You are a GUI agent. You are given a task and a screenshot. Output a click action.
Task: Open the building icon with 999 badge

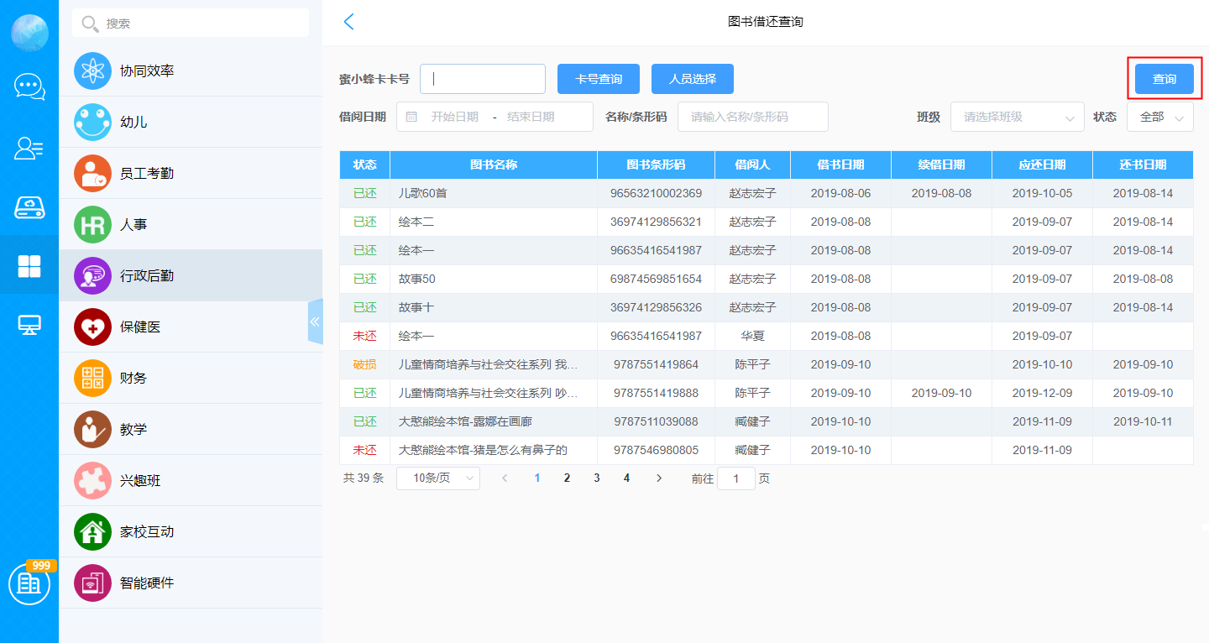(29, 583)
